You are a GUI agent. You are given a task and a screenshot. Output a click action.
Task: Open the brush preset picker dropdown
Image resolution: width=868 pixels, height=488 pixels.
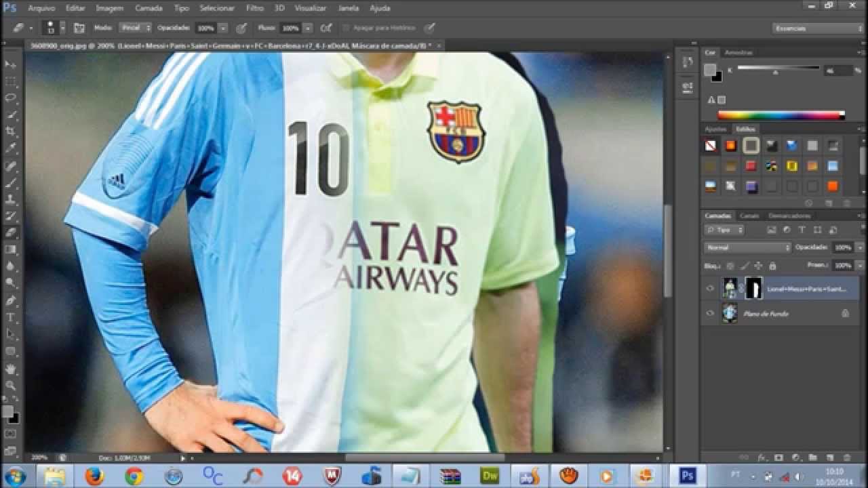tap(63, 28)
